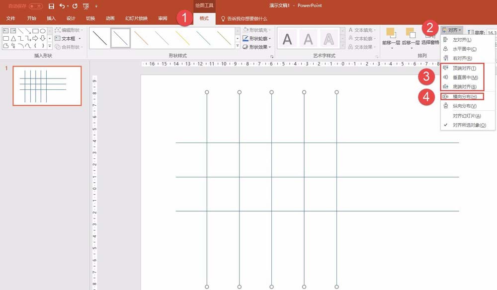Switch to the 动画 tab
The width and height of the screenshot is (497, 290).
click(110, 18)
